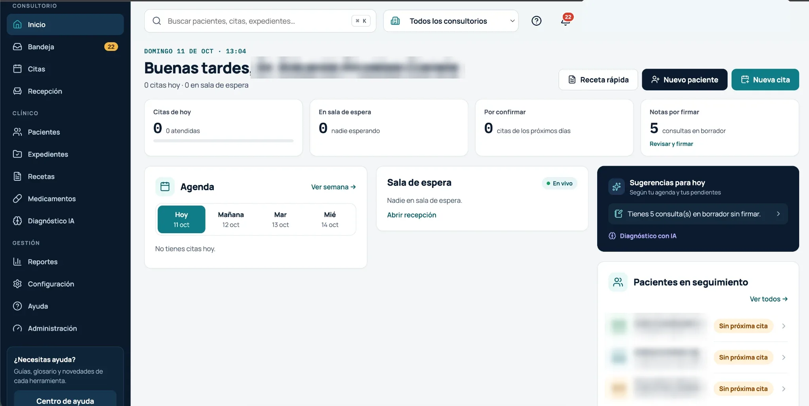
Task: Select the Hoy 11 oct agenda tab
Action: tap(181, 219)
